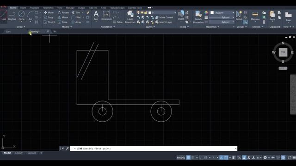Click the Match Properties tool
296x166 pixels.
pyautogui.click(x=198, y=17)
